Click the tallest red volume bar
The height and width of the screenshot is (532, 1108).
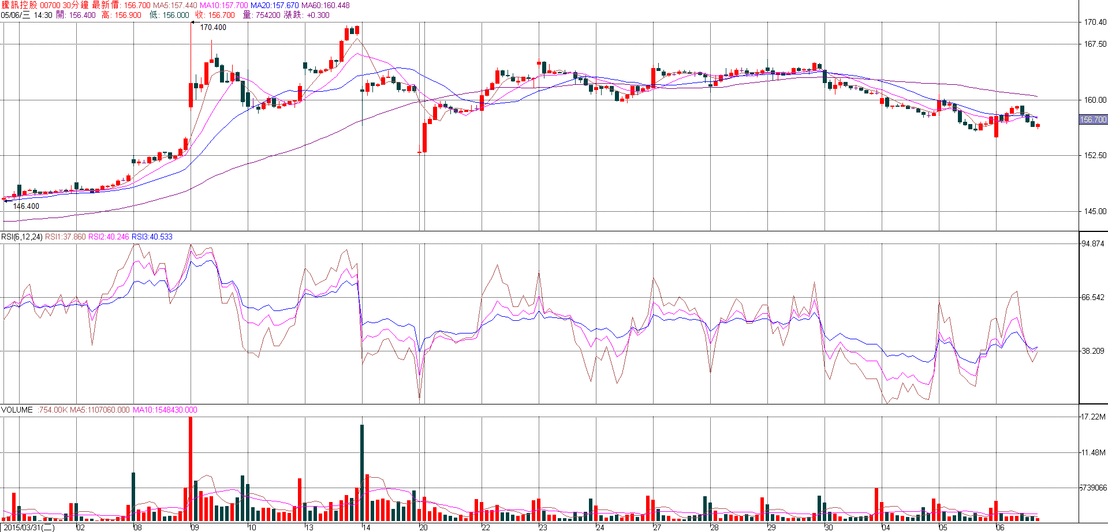click(191, 467)
